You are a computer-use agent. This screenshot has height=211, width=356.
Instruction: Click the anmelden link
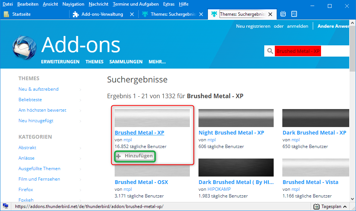[298, 26]
